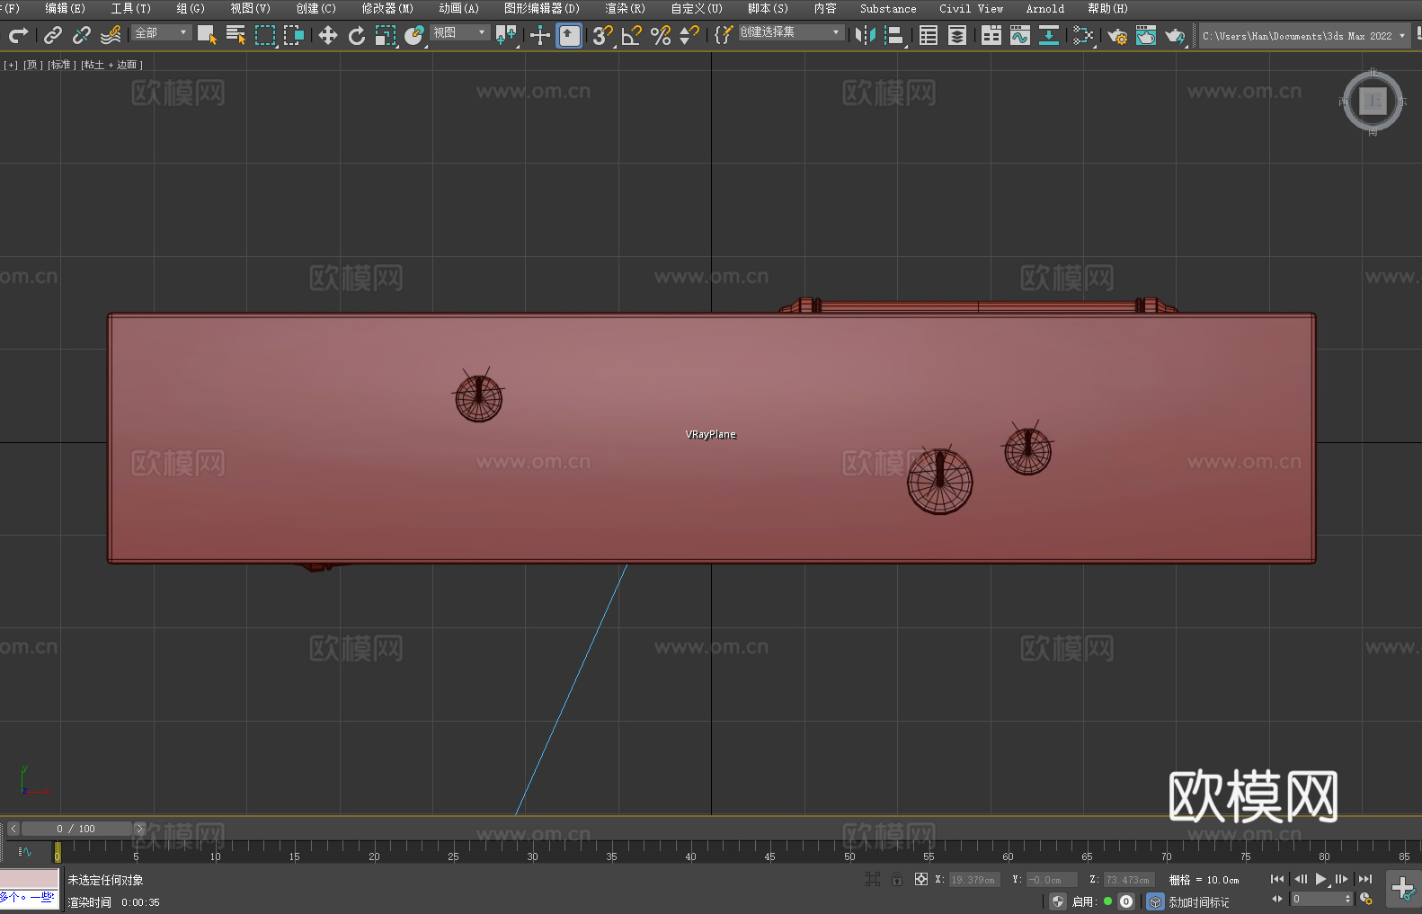Open the Mirror tool

pos(866,35)
